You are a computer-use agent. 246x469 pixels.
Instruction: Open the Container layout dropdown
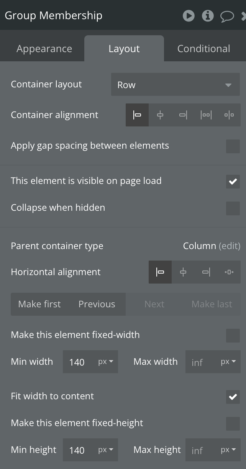click(175, 85)
